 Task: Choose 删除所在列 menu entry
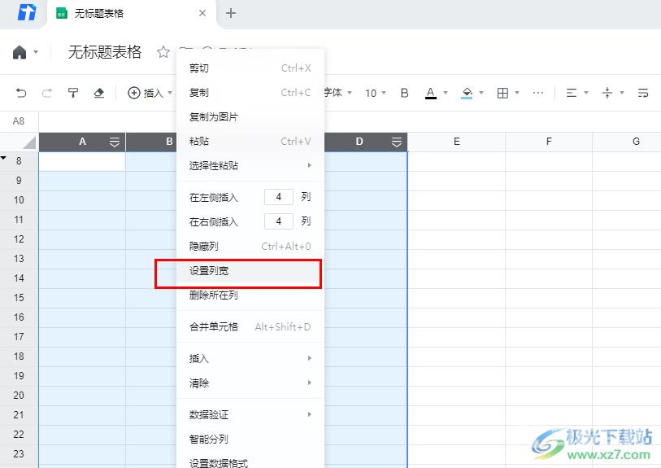[250, 295]
